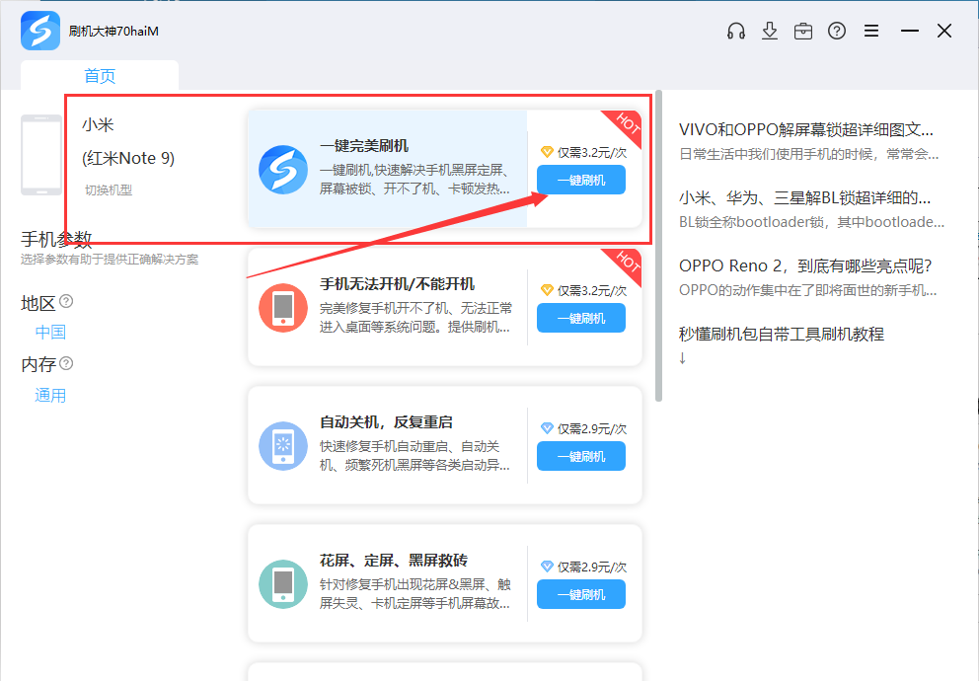
Task: Open the help question mark icon
Action: tap(837, 31)
